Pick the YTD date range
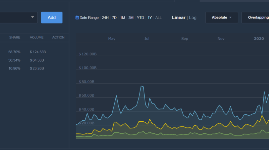 click(140, 18)
